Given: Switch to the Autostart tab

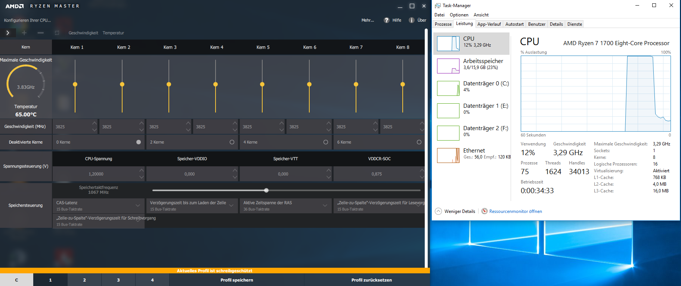Looking at the screenshot, I should click(514, 24).
